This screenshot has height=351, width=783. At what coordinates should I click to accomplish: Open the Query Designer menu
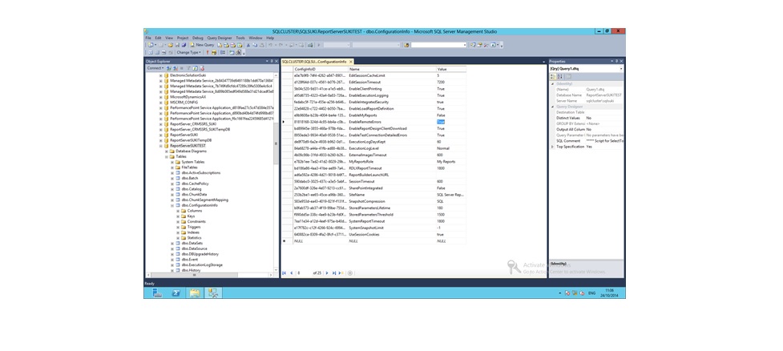220,38
